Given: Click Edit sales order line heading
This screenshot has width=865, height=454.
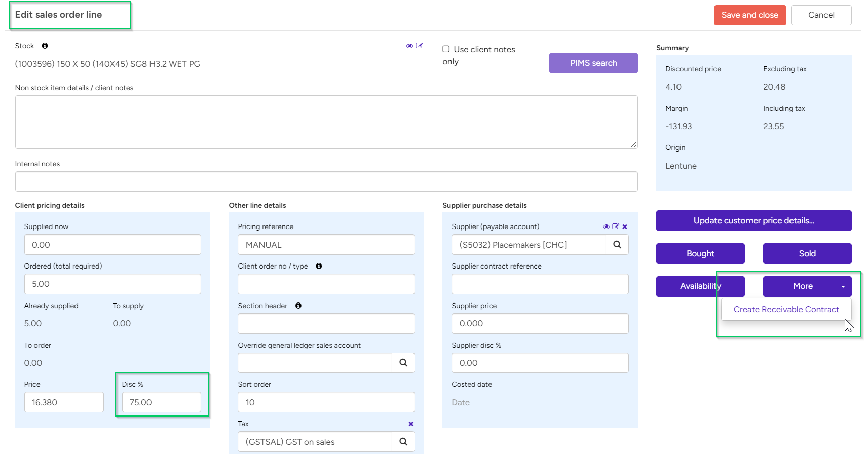Looking at the screenshot, I should coord(59,15).
